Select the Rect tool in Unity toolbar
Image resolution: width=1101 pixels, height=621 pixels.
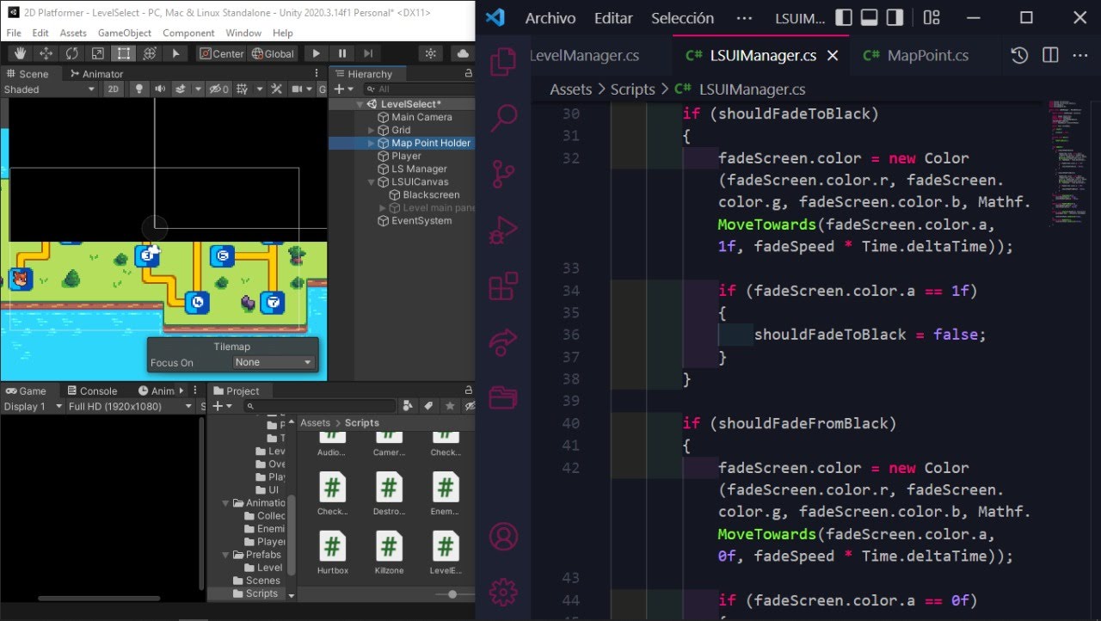(x=124, y=53)
